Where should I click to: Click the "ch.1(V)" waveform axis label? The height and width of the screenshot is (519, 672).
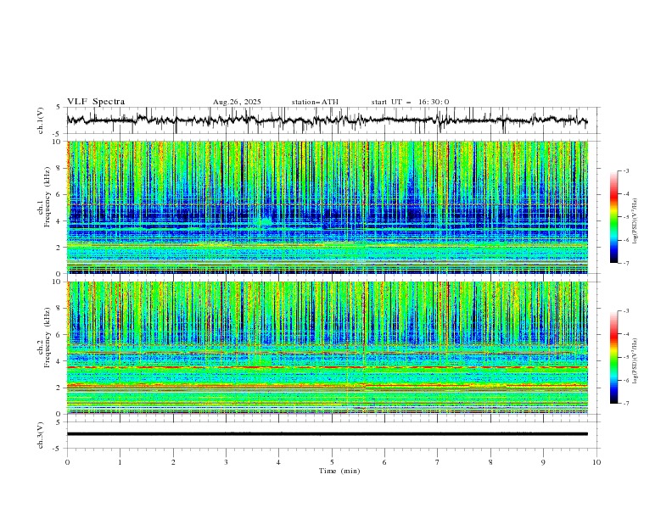[41, 120]
